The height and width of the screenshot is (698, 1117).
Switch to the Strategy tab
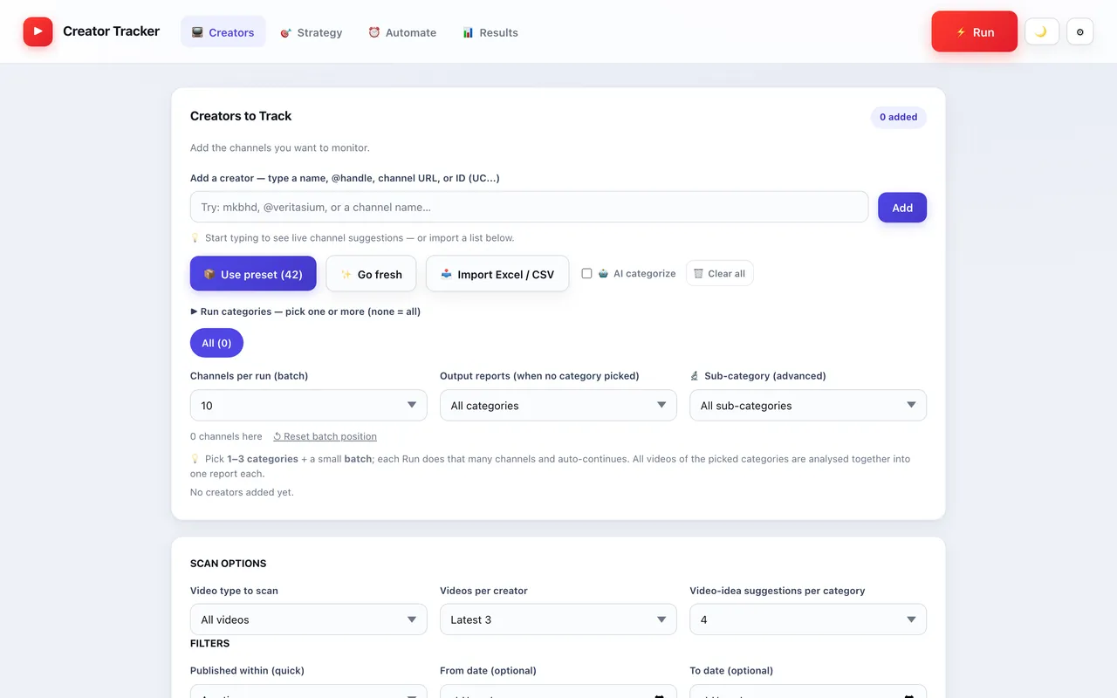[x=311, y=32]
